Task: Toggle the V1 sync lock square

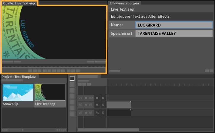Action: pyautogui.click(x=97, y=105)
